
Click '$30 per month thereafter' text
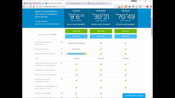click(x=101, y=24)
